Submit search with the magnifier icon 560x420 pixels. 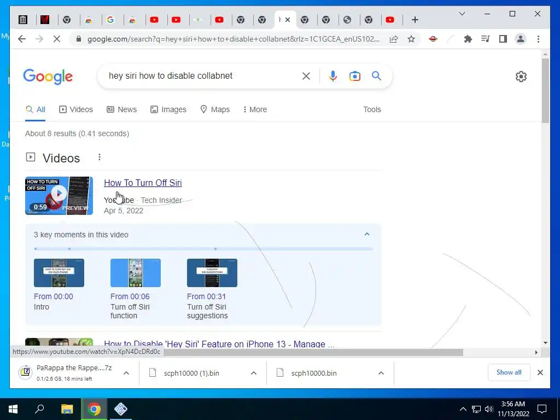pyautogui.click(x=376, y=75)
